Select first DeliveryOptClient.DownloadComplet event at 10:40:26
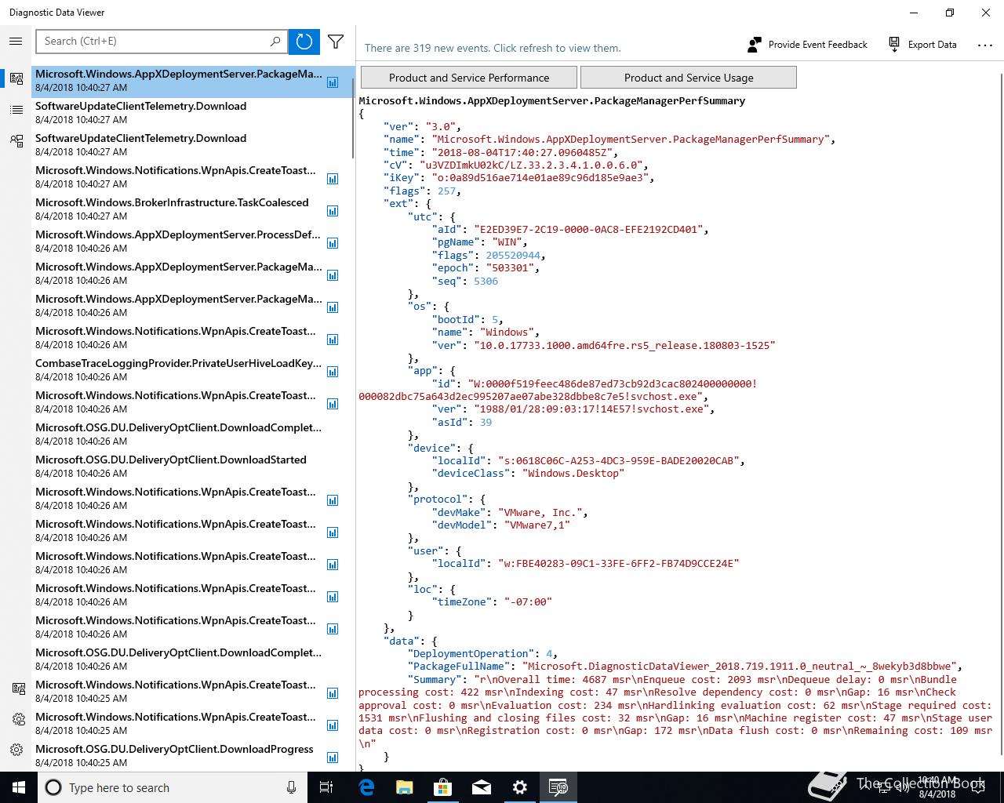 point(192,434)
